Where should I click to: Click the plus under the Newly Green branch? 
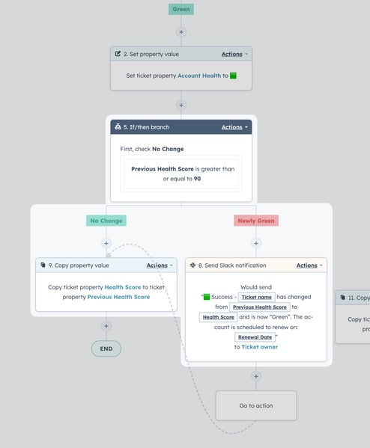[x=256, y=243]
